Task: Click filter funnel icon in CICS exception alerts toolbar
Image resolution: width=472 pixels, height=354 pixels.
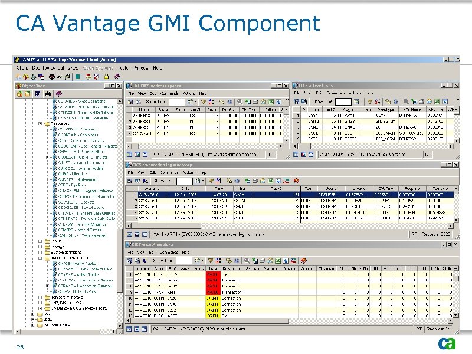Action: (211, 261)
